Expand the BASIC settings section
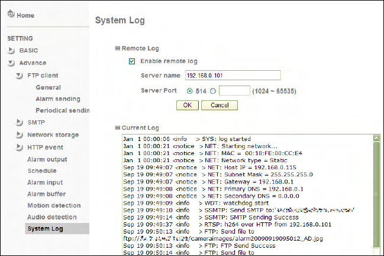384x256 pixels. point(11,51)
